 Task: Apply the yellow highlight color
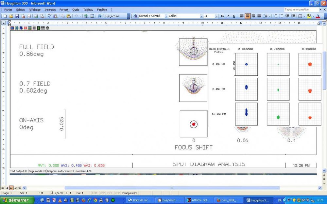(x=309, y=16)
